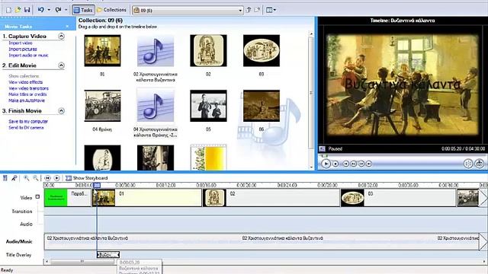Open the redo history dropdown arrow
The height and width of the screenshot is (274, 488).
pos(66,10)
